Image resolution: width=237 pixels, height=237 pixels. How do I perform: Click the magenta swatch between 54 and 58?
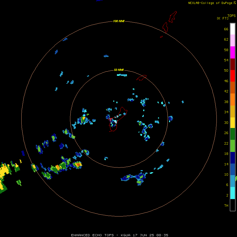[x=233, y=52]
